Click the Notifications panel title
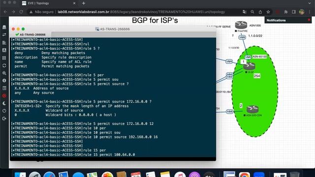This screenshot has height=177, width=315. pos(276,20)
